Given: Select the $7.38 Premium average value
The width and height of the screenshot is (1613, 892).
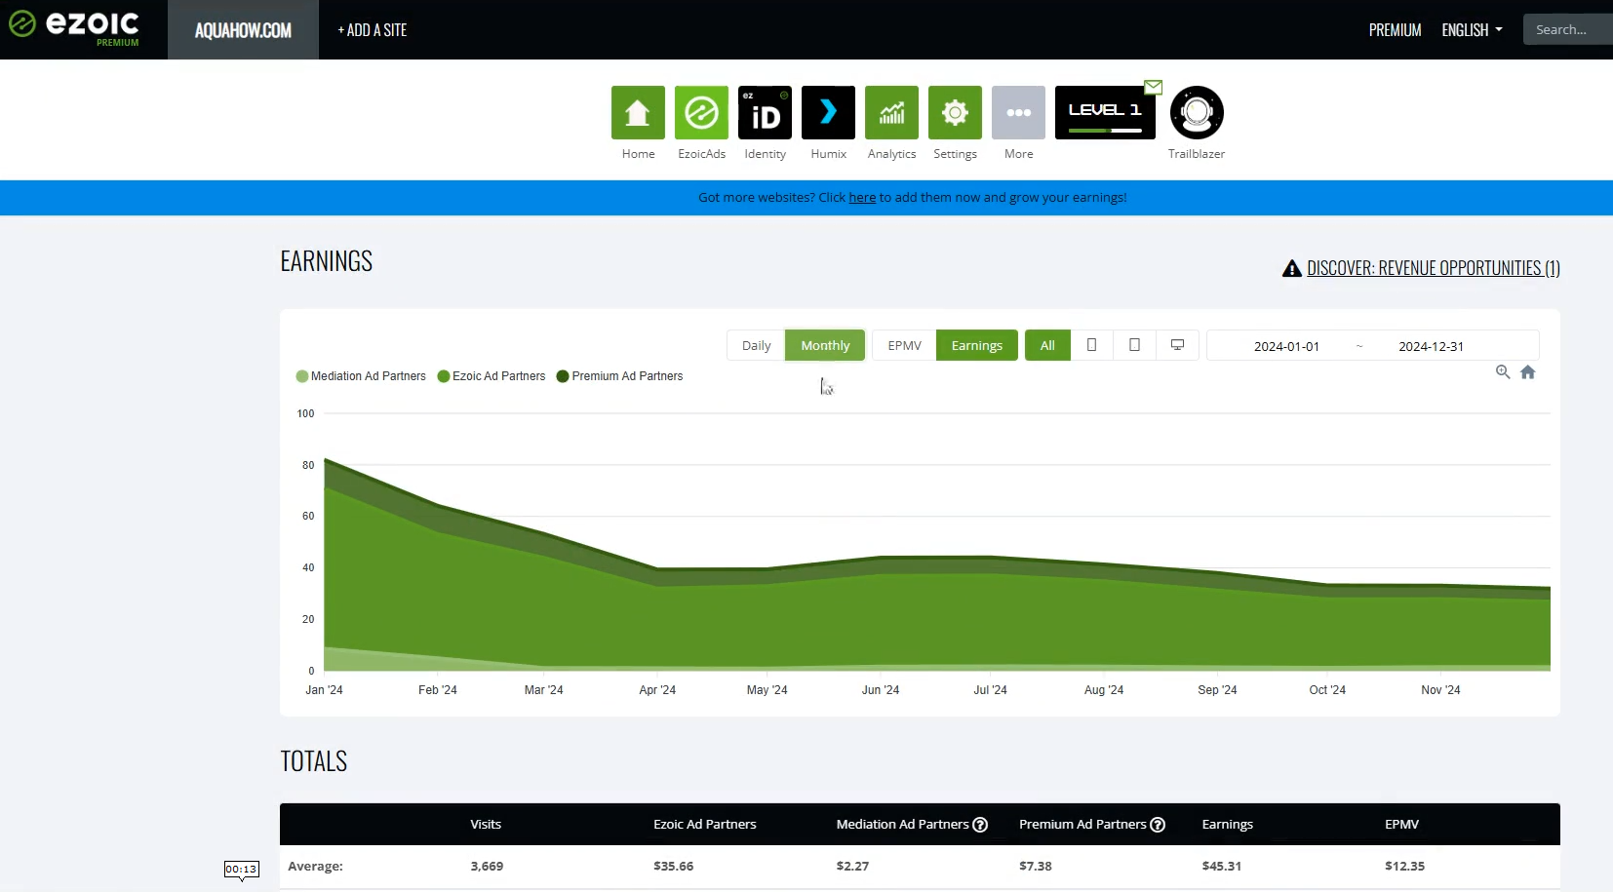Looking at the screenshot, I should (1036, 866).
